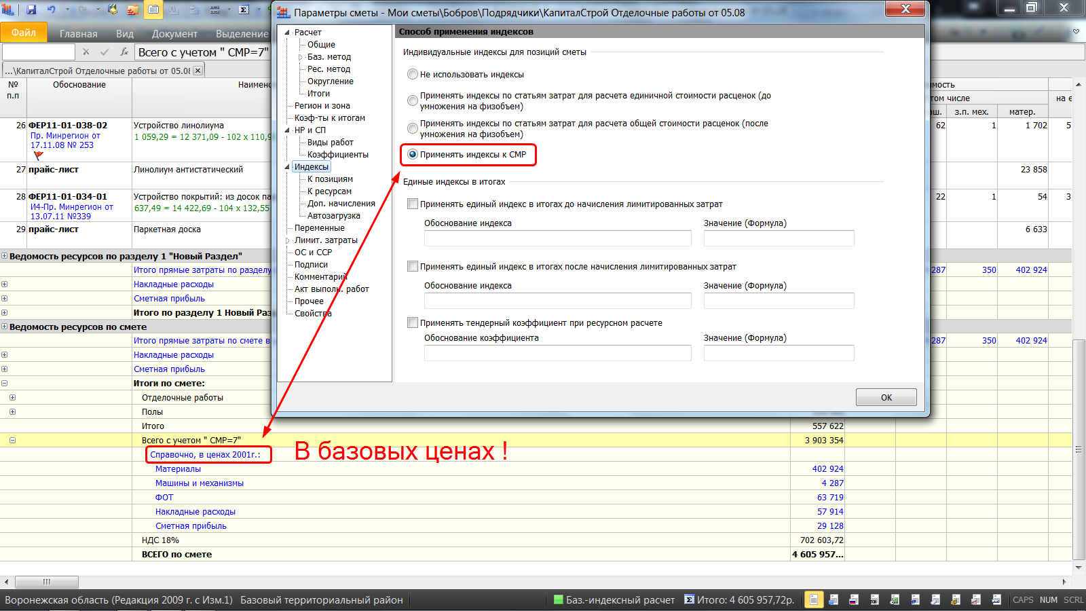Select 'Не использовать индексы' radio button

click(413, 75)
